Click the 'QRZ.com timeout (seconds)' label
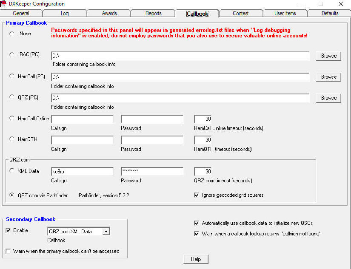The width and height of the screenshot is (351, 269). coord(223,181)
